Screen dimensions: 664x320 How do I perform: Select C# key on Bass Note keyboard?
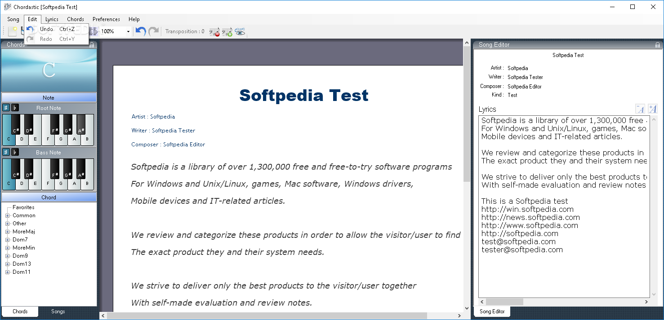(x=16, y=168)
